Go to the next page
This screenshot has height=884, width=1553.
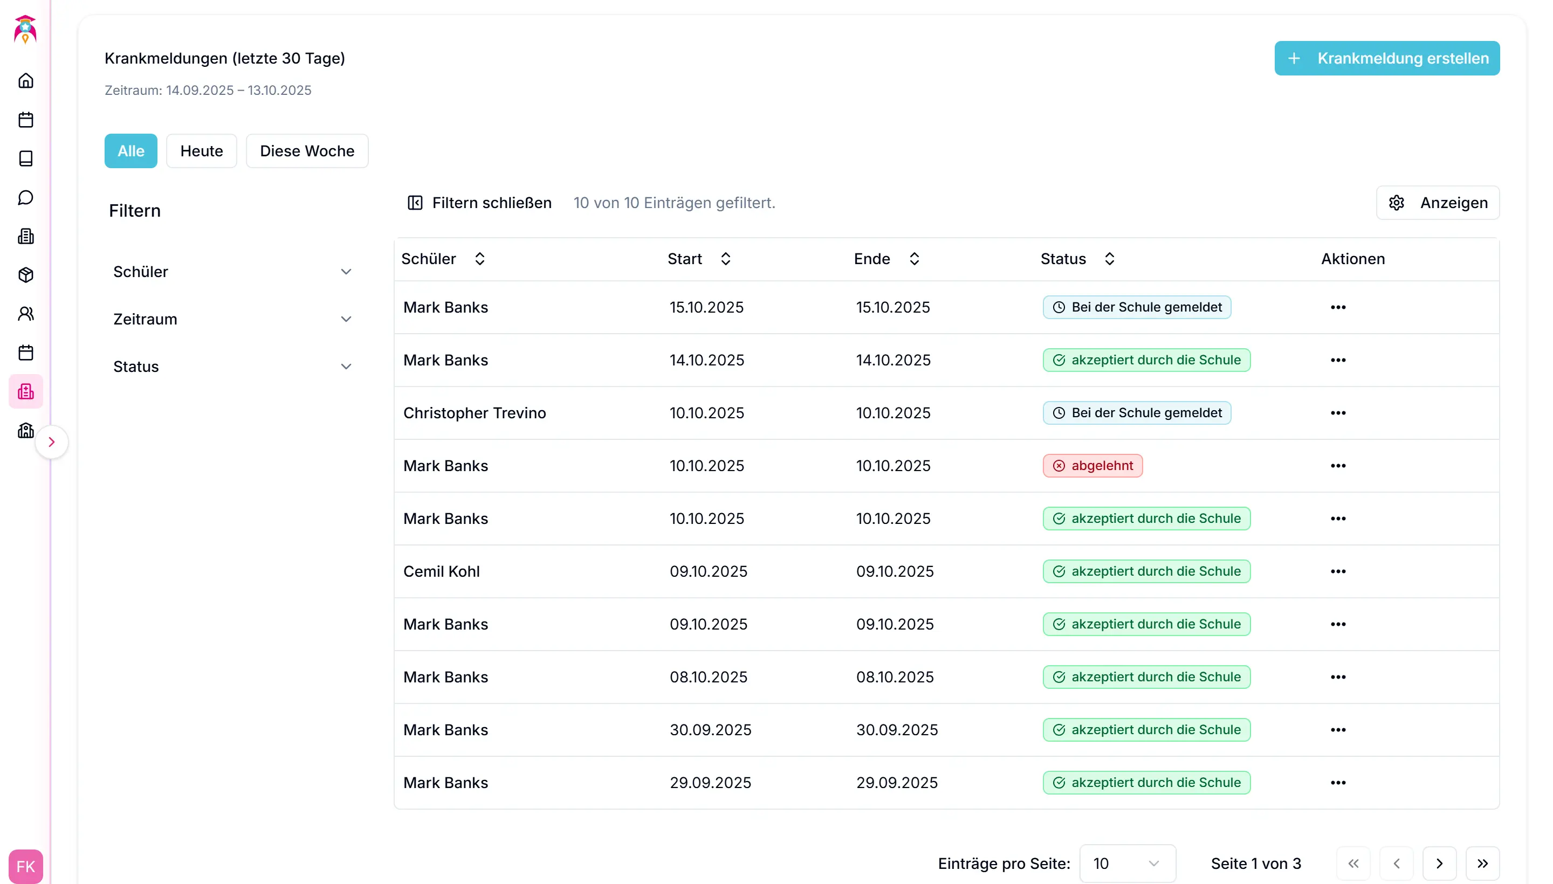coord(1439,863)
